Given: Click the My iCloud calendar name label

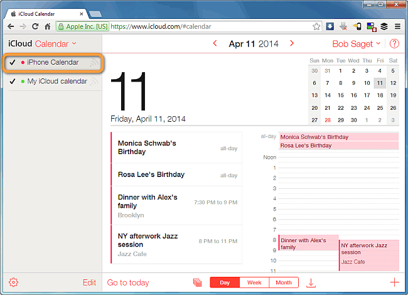Looking at the screenshot, I should [x=57, y=82].
